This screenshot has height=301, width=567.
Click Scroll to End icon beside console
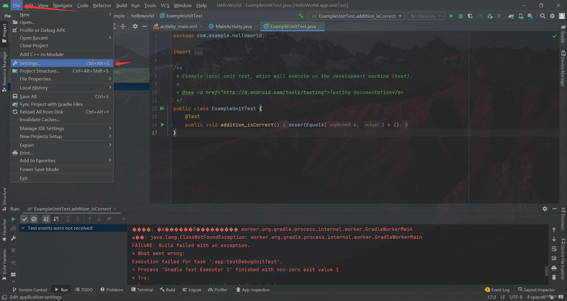click(554, 258)
